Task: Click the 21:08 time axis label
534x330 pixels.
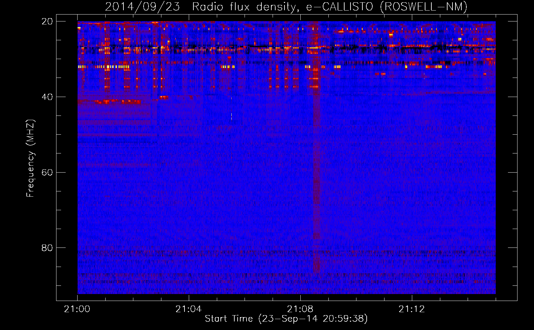Action: pos(300,309)
